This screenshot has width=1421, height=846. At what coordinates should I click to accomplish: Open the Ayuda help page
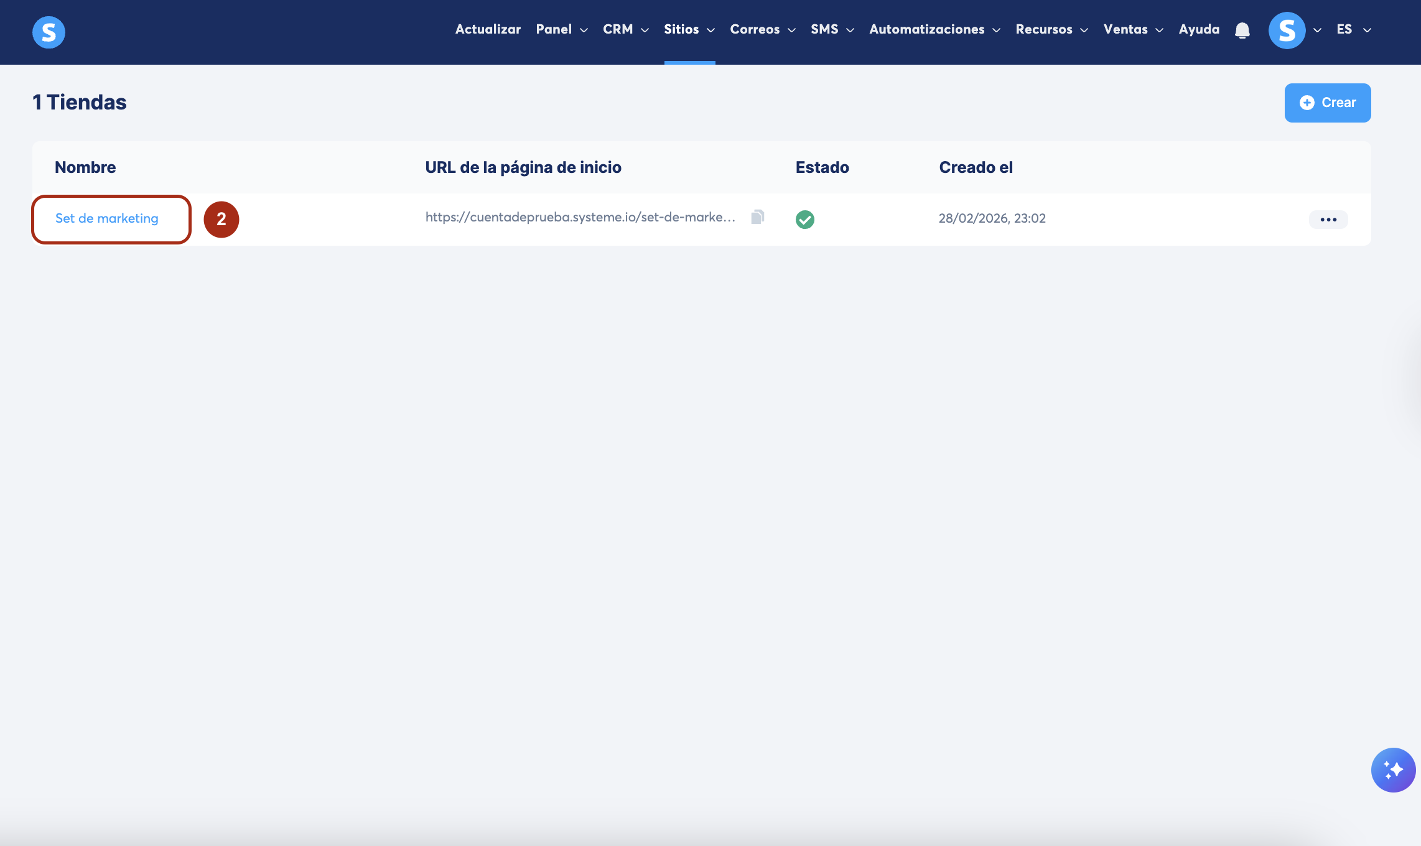(x=1198, y=29)
